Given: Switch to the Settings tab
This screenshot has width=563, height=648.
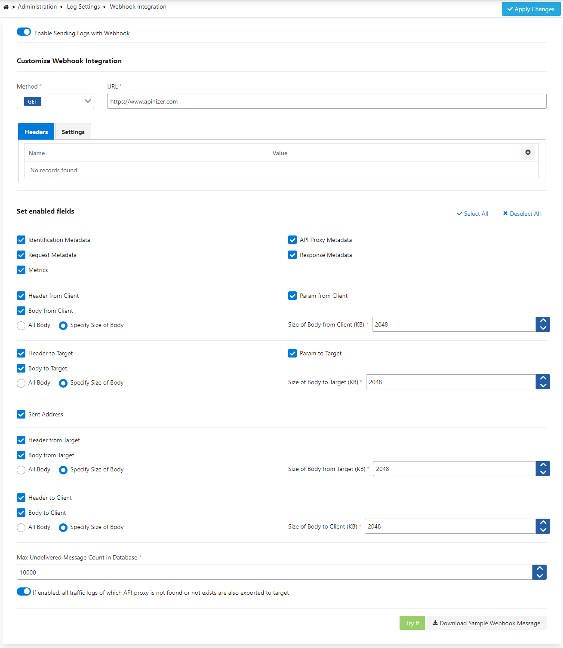Looking at the screenshot, I should (x=73, y=131).
